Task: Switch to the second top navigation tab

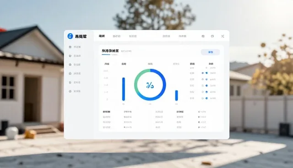Action: pyautogui.click(x=117, y=36)
